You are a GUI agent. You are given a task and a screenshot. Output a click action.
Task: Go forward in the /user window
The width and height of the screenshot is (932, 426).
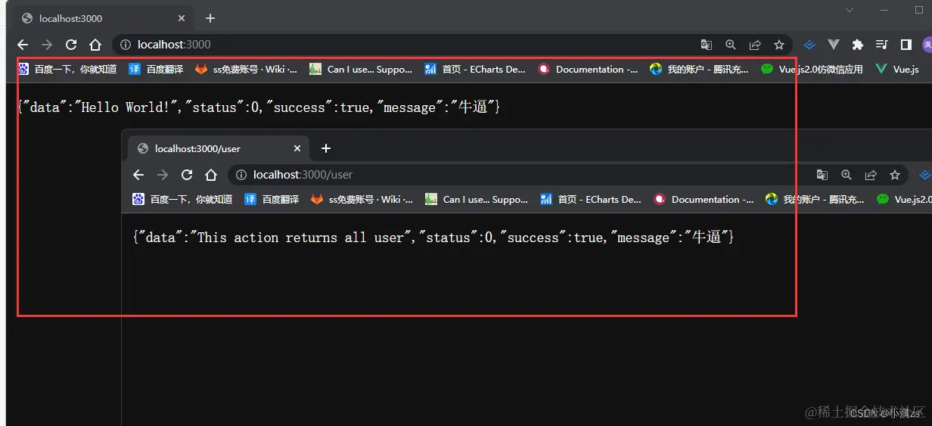pos(163,175)
